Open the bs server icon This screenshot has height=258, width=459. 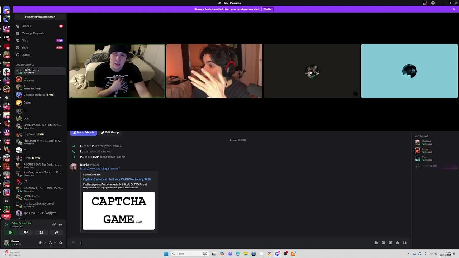6,201
